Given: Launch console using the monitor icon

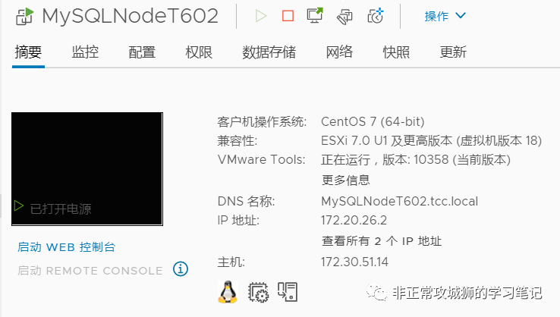Looking at the screenshot, I should point(315,15).
